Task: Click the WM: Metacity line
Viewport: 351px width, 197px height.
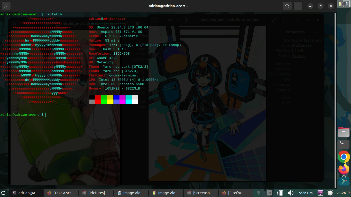Action: click(101, 62)
